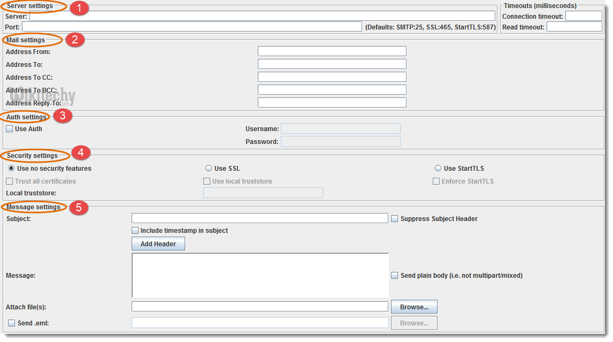This screenshot has width=613, height=342.
Task: Enable the Use Auth checkbox
Action: 10,129
